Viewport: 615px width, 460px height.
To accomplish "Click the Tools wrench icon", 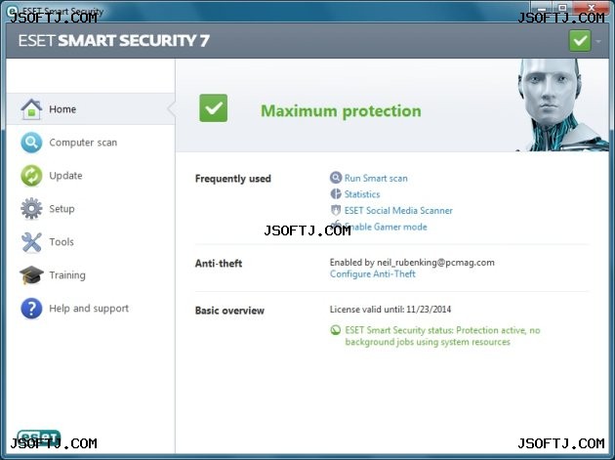I will (31, 242).
